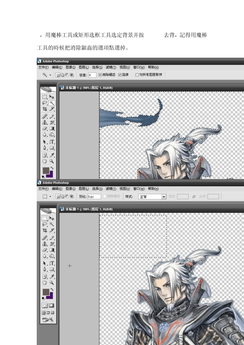Open 窗口 menu in lower window

(x=139, y=189)
